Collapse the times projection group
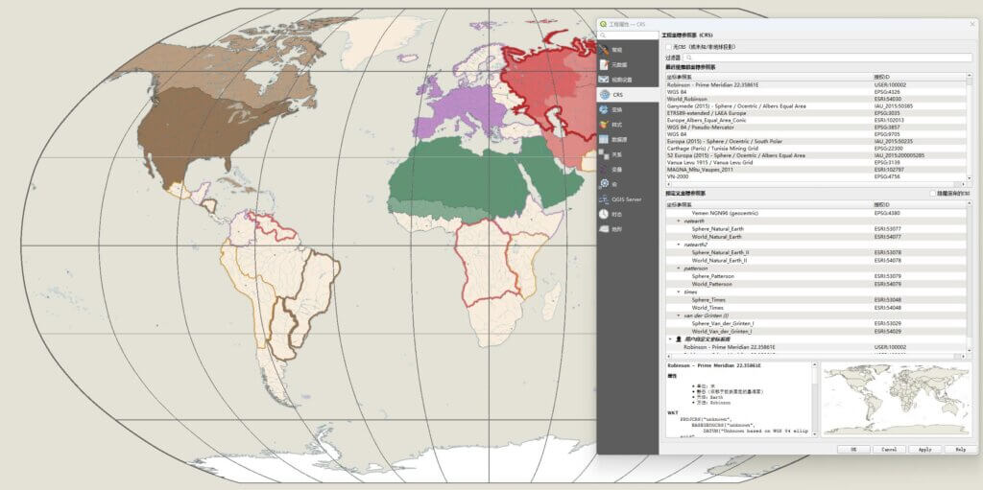Screen dimensions: 983x490 point(679,292)
